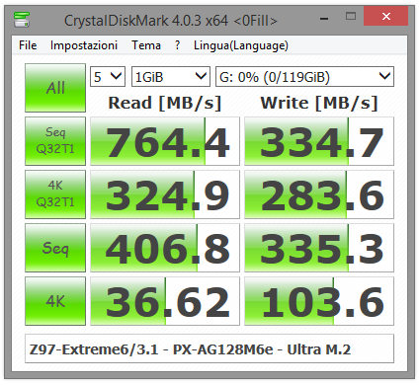
Task: Start the plain 4K test
Action: click(x=55, y=301)
